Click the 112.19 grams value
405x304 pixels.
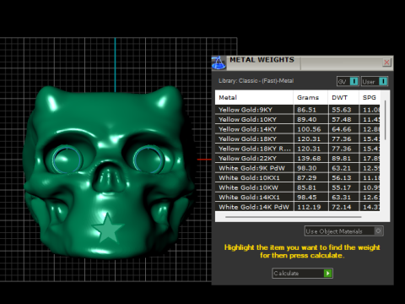click(x=309, y=207)
